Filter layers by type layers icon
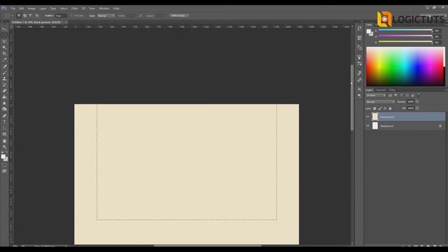The width and height of the screenshot is (448, 252). 401,95
